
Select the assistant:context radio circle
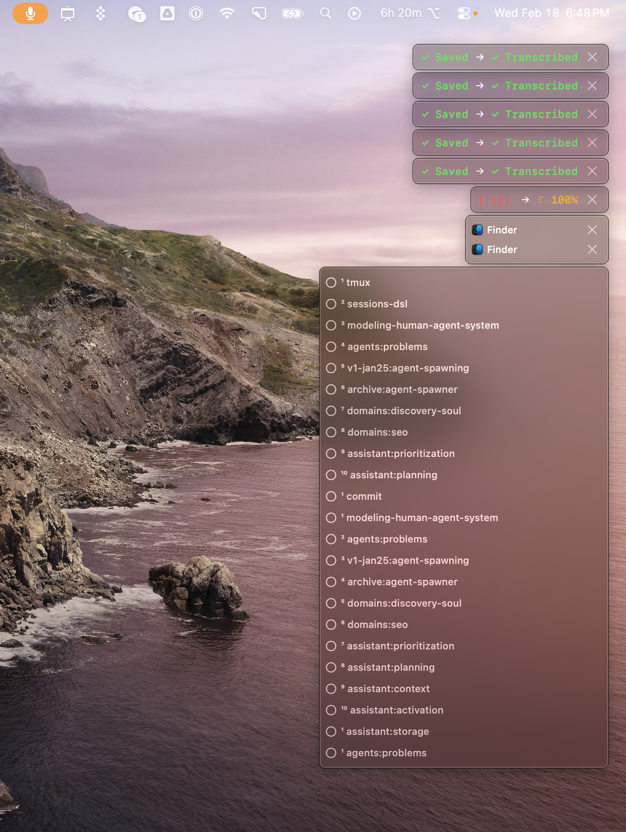tap(331, 689)
